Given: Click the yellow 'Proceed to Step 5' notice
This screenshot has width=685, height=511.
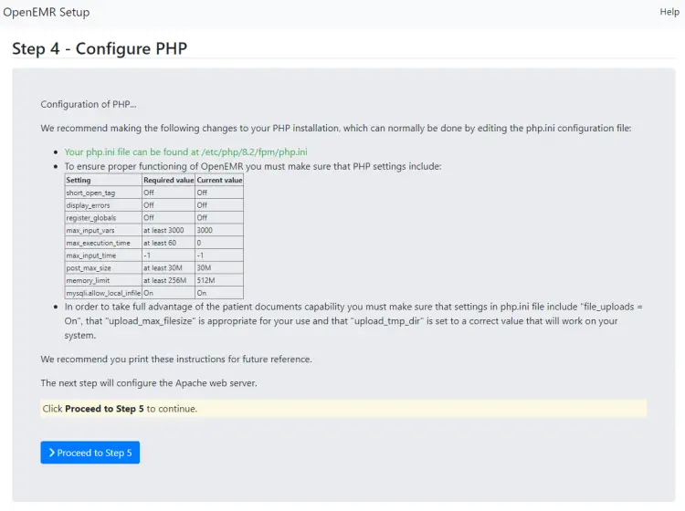Looking at the screenshot, I should click(x=343, y=409).
